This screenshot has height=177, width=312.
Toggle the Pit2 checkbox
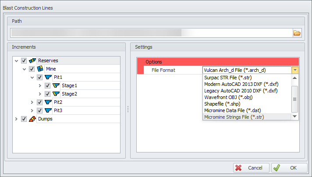click(x=39, y=102)
